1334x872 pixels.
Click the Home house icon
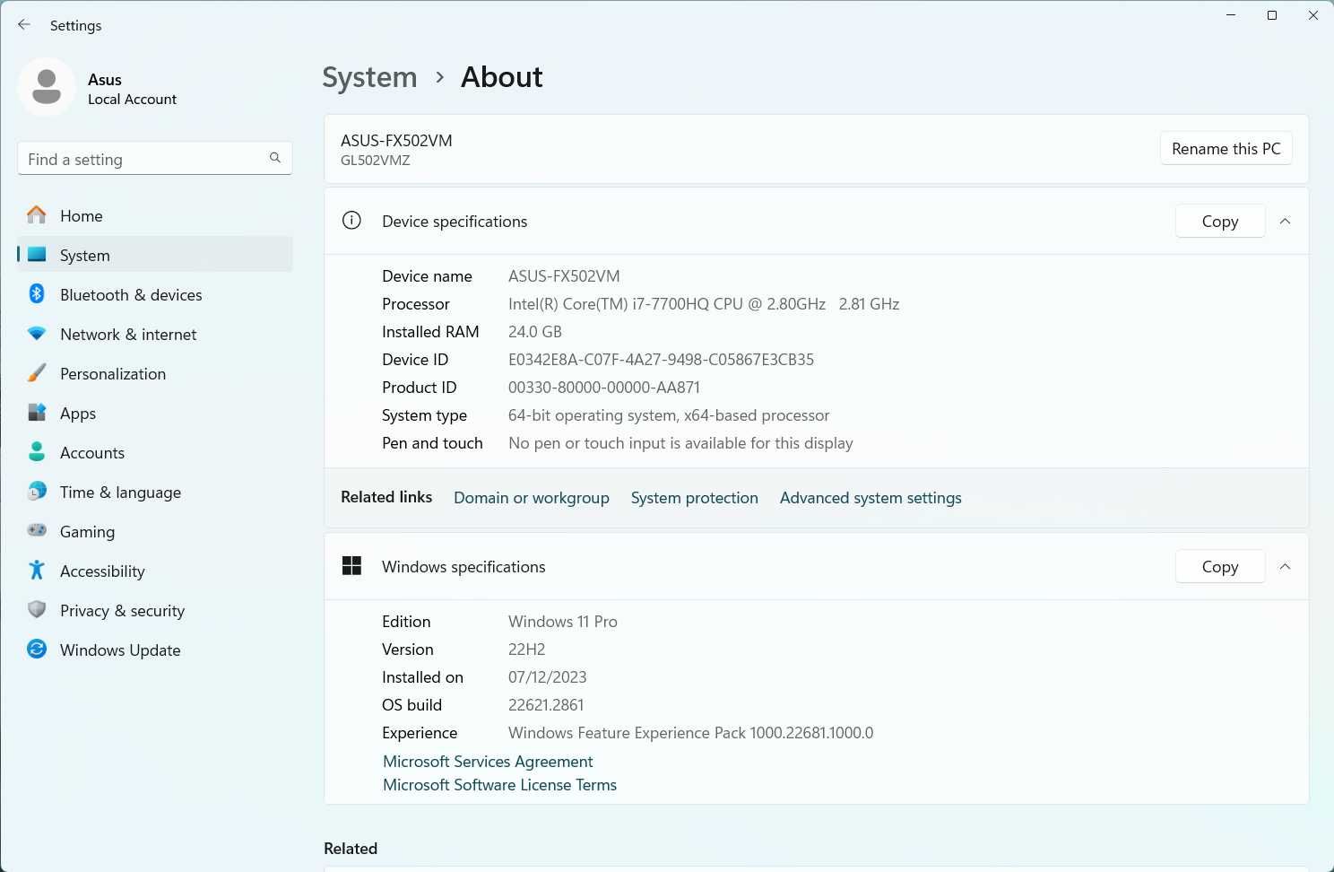pos(37,215)
